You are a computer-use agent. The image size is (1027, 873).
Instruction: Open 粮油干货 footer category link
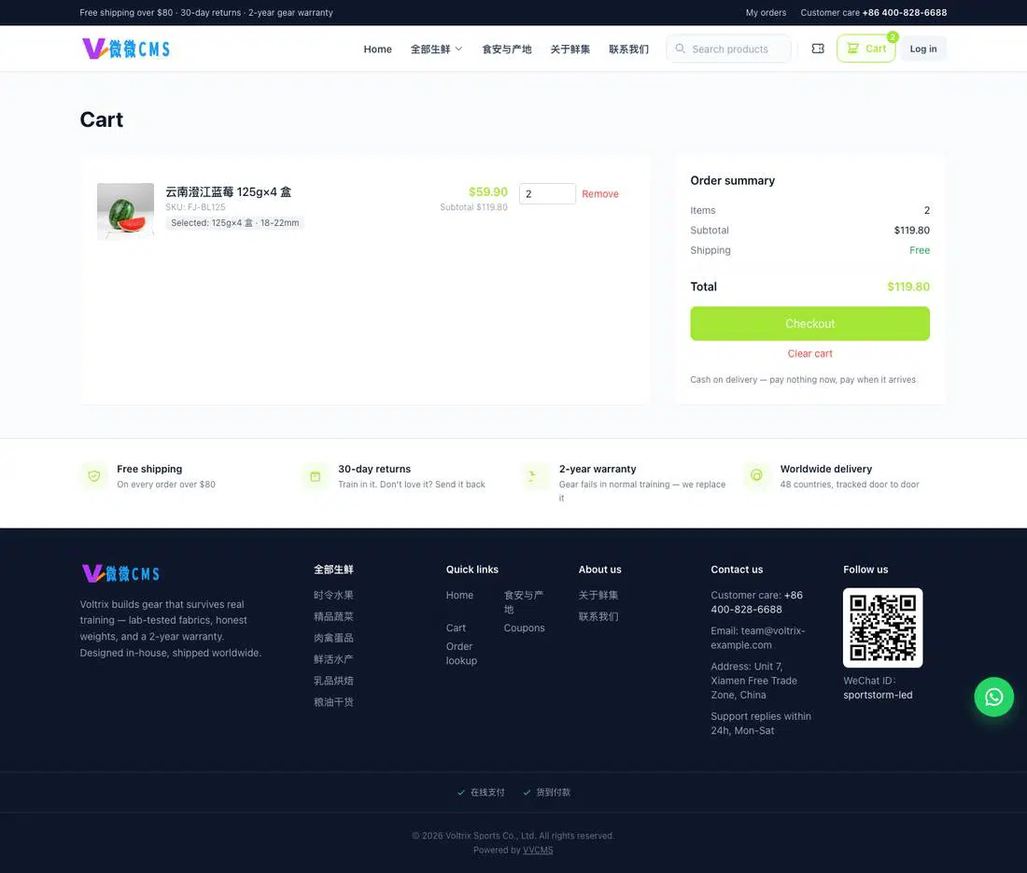(333, 702)
